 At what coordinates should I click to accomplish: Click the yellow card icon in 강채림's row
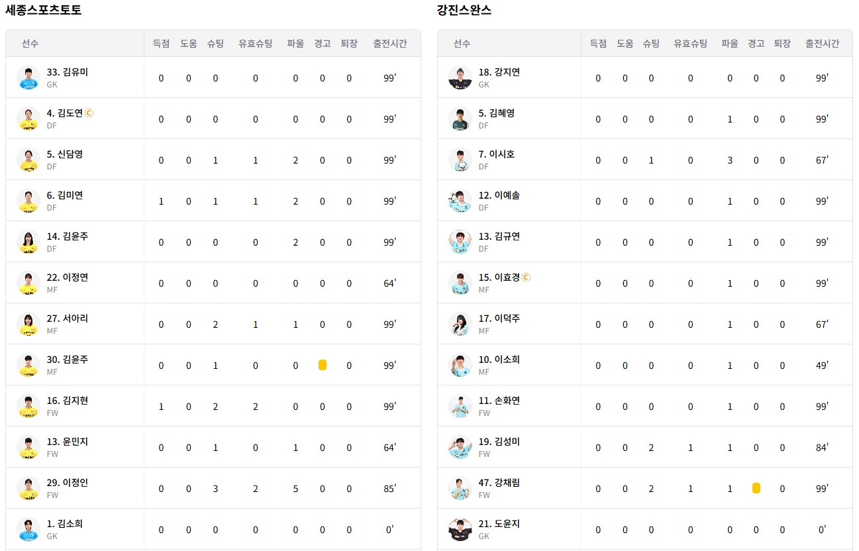756,488
